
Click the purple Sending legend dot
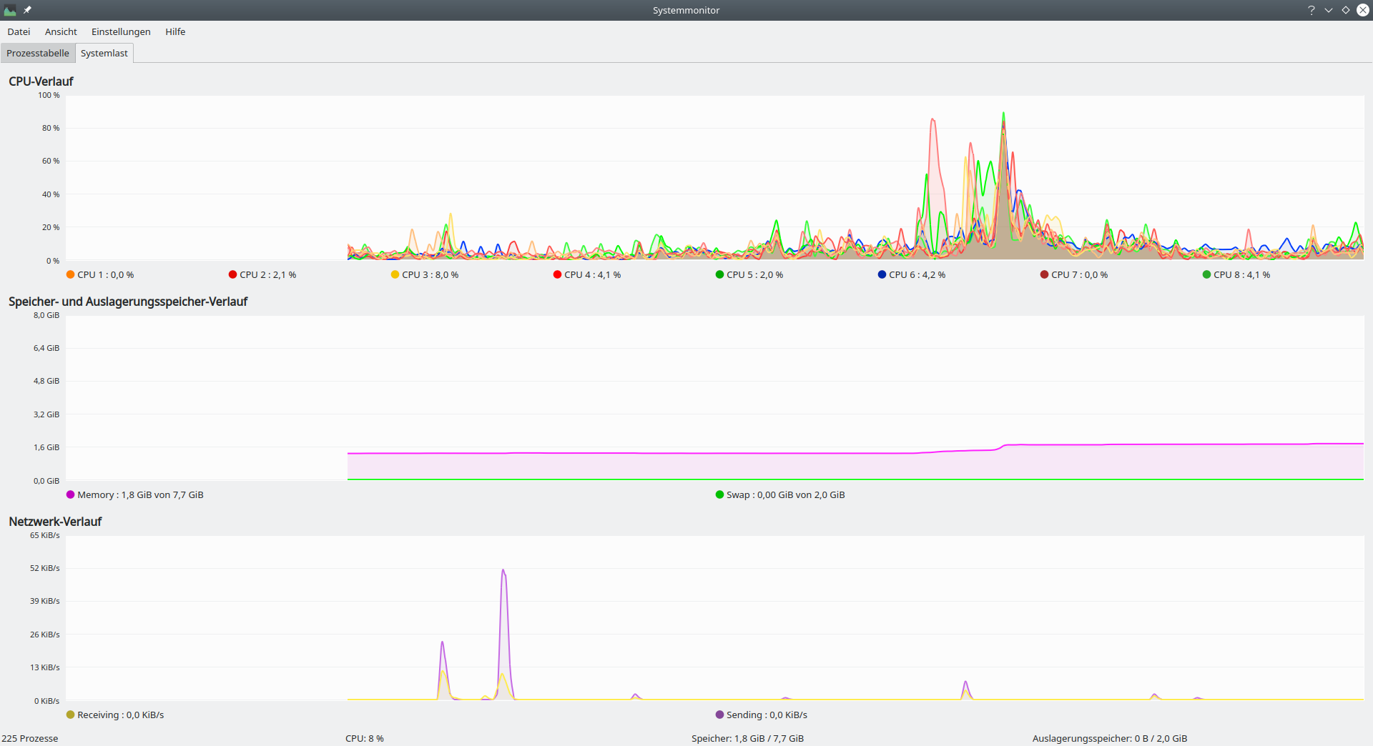click(720, 715)
